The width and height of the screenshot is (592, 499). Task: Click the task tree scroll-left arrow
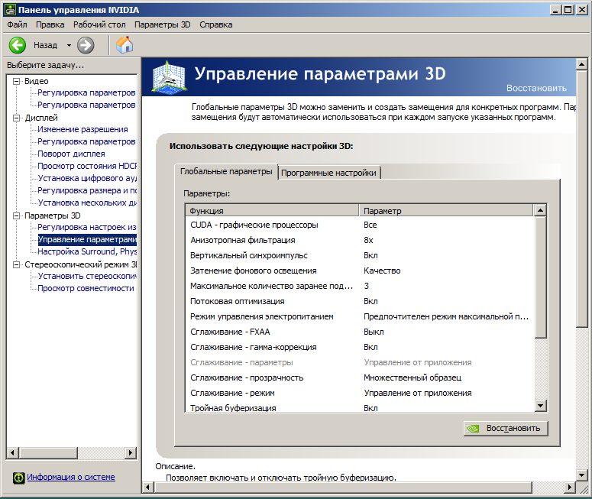(x=13, y=452)
